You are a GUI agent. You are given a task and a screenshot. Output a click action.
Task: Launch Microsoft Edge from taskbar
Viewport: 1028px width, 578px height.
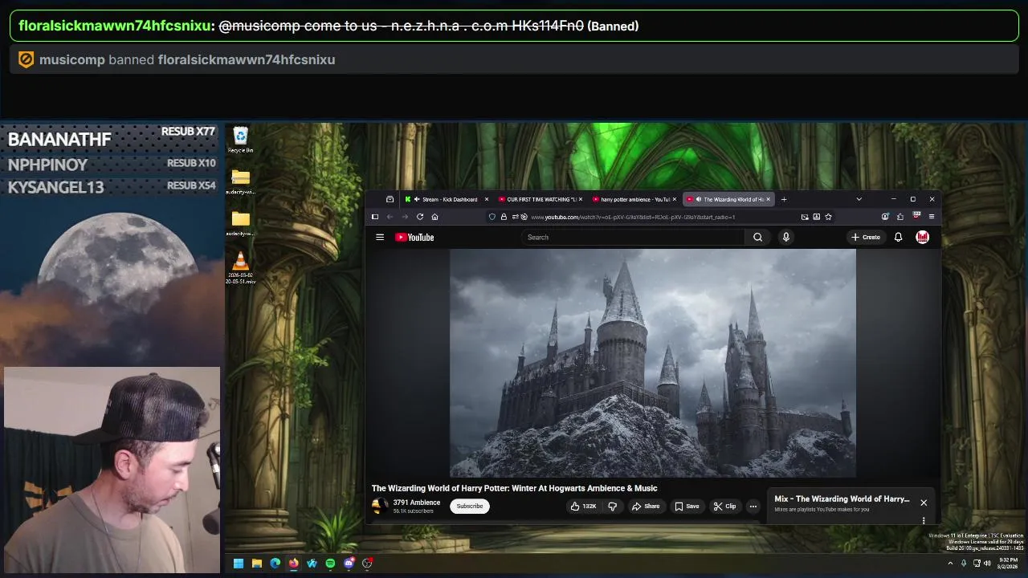pos(275,564)
